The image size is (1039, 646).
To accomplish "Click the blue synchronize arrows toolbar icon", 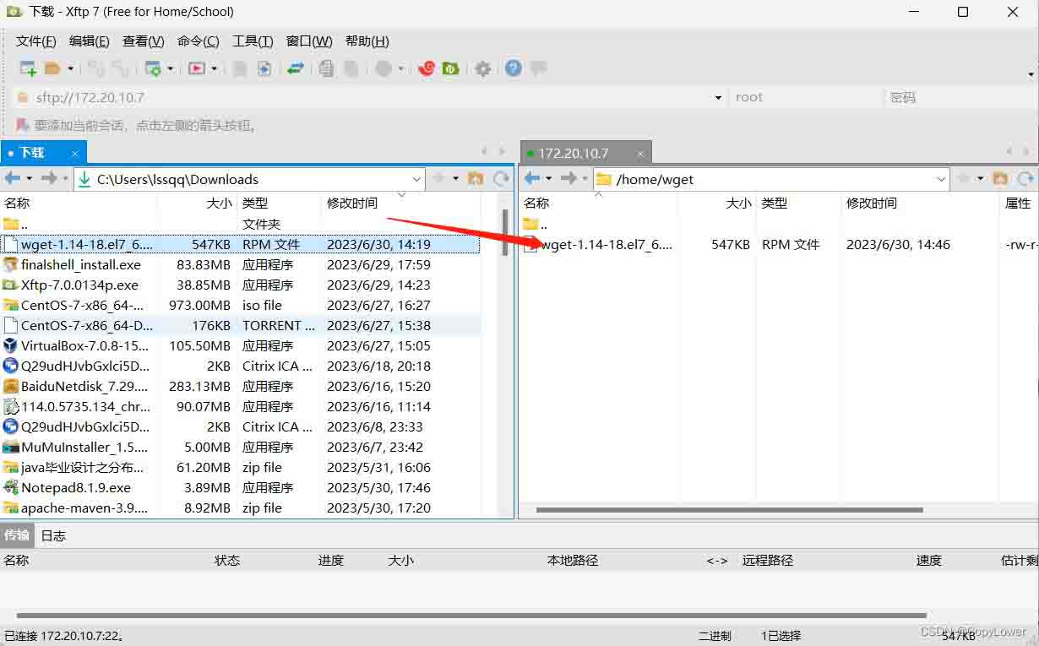I will pyautogui.click(x=295, y=68).
